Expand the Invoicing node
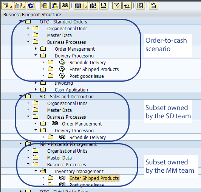 36,83
